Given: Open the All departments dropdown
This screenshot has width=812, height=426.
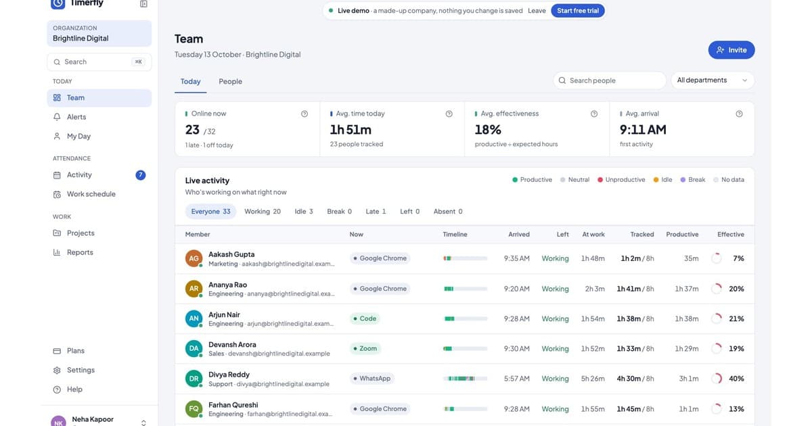Looking at the screenshot, I should point(713,80).
